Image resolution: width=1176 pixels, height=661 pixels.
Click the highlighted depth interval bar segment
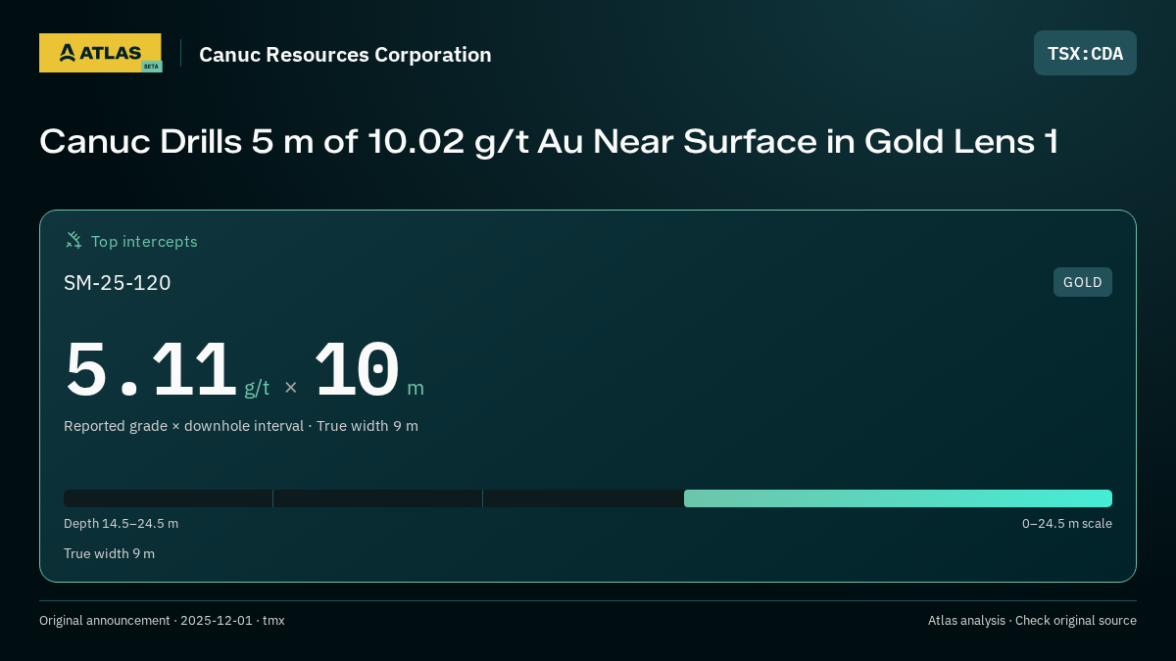coord(898,498)
